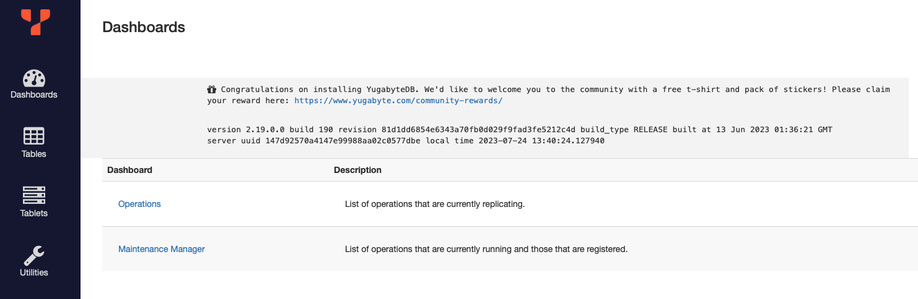Click the Dashboard column header
This screenshot has width=918, height=299.
coord(129,170)
